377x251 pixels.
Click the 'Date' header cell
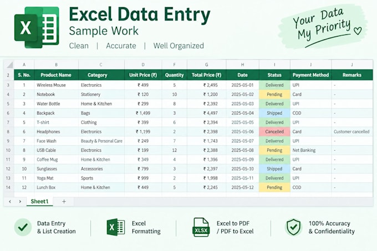(243, 75)
